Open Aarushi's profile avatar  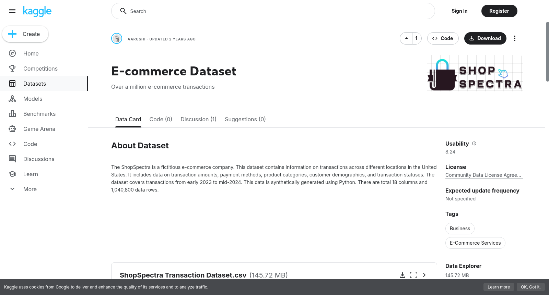point(117,38)
